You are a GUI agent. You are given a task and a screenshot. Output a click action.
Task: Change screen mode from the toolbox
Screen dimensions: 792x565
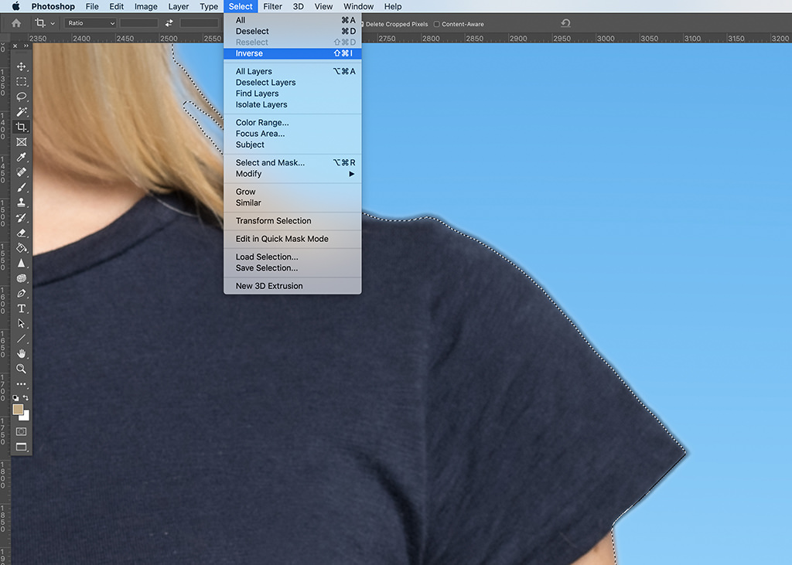point(21,447)
